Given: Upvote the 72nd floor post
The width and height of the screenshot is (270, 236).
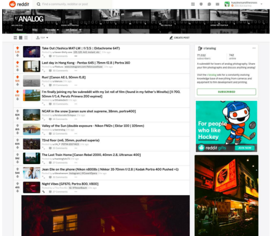Looking at the screenshot, I should point(18,140).
